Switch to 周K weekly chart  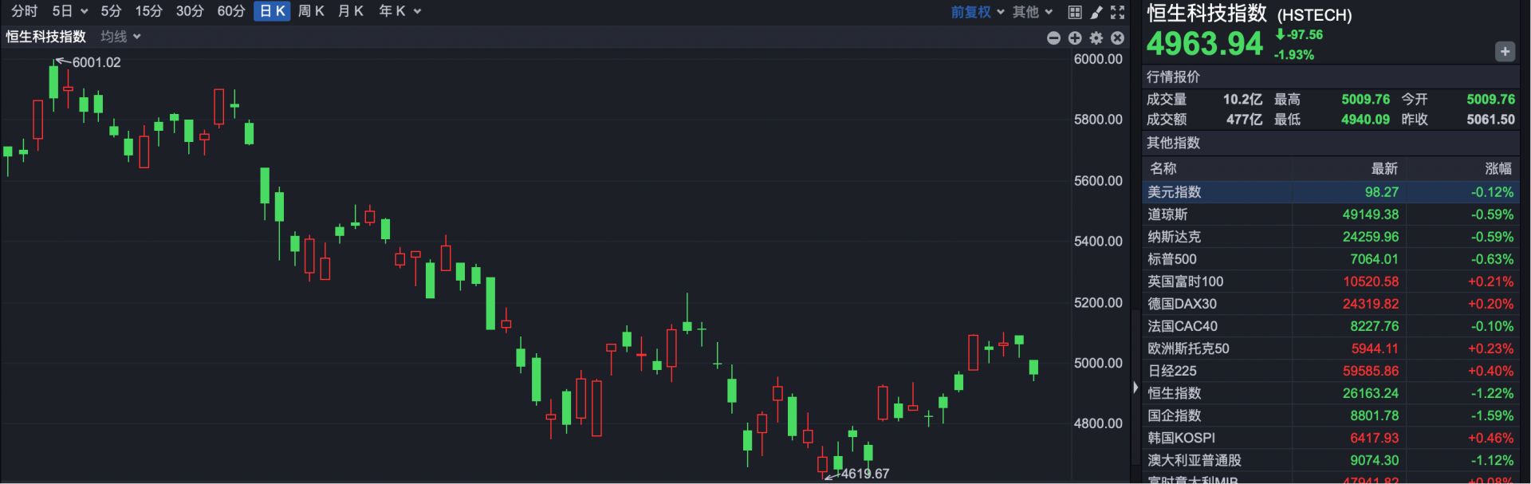click(x=311, y=11)
